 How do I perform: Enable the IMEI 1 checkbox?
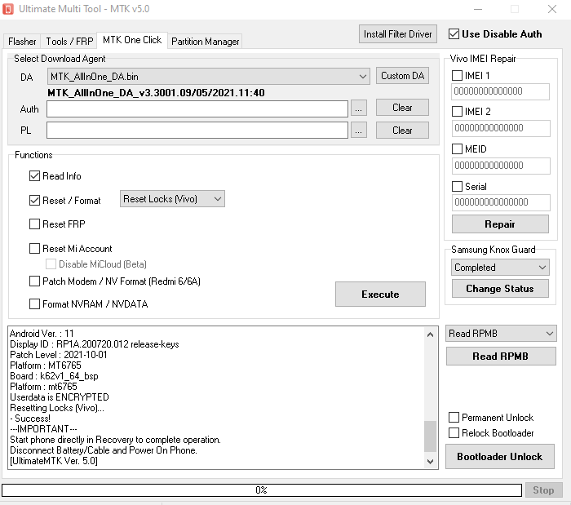pyautogui.click(x=457, y=75)
